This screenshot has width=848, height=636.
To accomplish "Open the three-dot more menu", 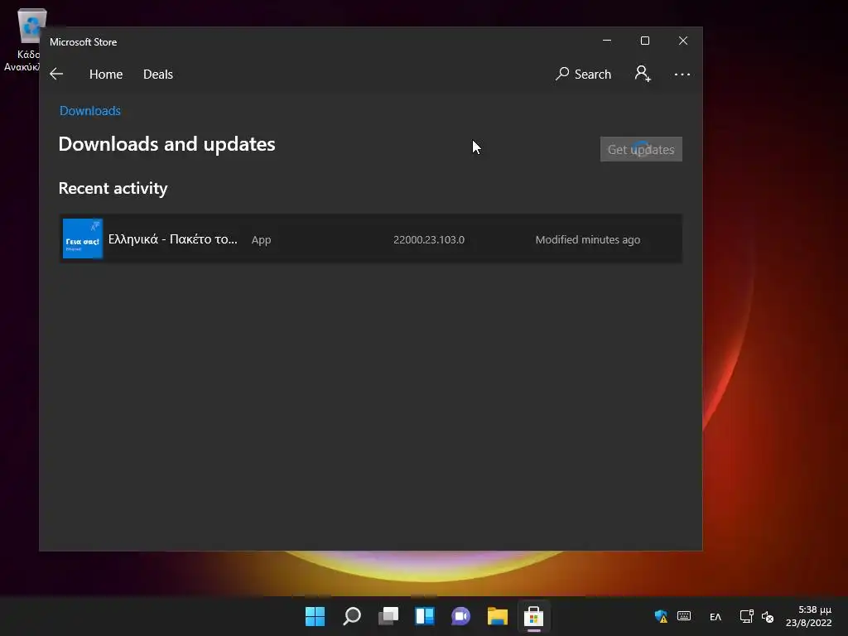I will click(x=682, y=74).
